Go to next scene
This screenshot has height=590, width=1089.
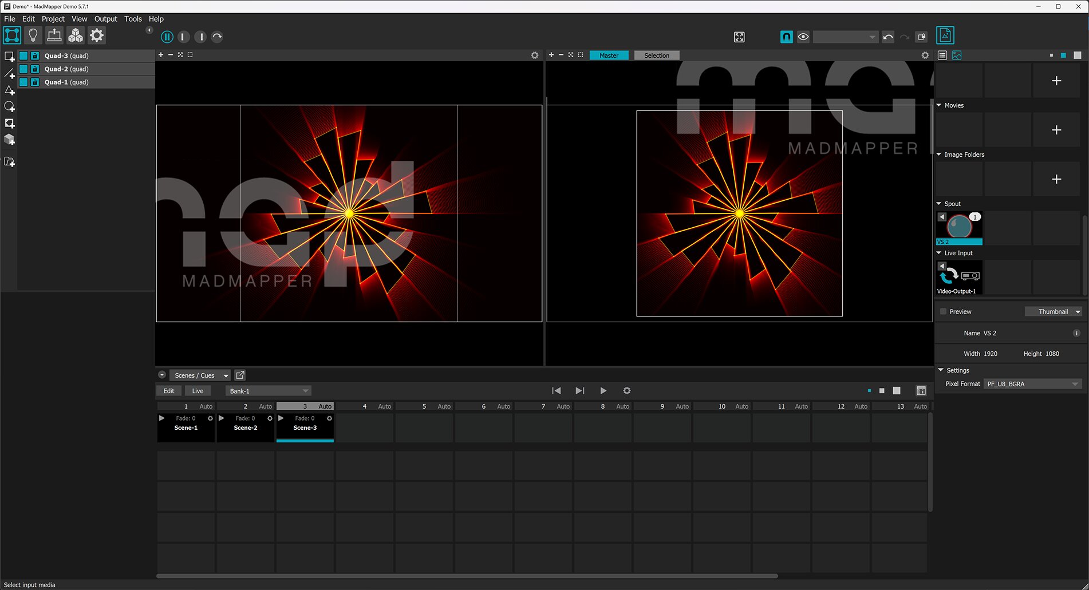click(x=580, y=391)
